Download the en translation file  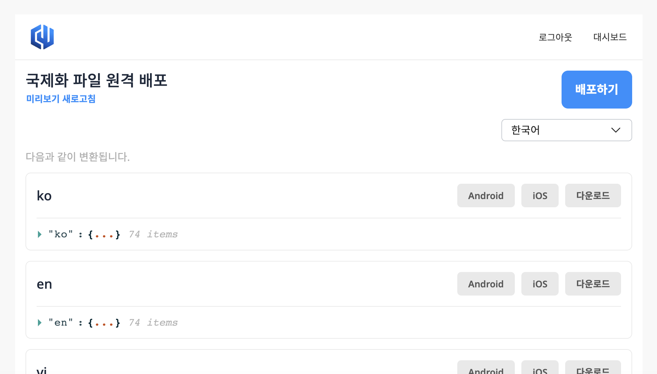(x=593, y=284)
